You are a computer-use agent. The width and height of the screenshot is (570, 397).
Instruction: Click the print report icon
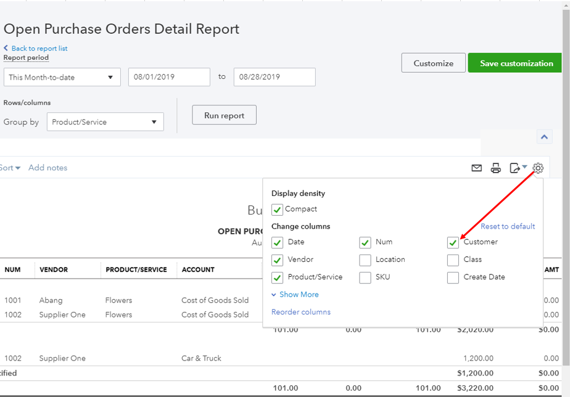pyautogui.click(x=495, y=168)
